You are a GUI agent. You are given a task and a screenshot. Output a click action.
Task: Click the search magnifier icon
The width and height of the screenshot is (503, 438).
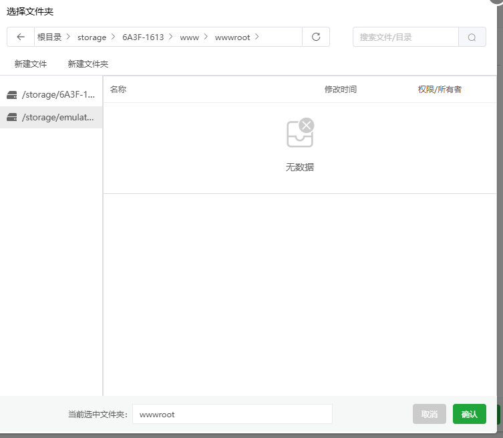[x=472, y=37]
